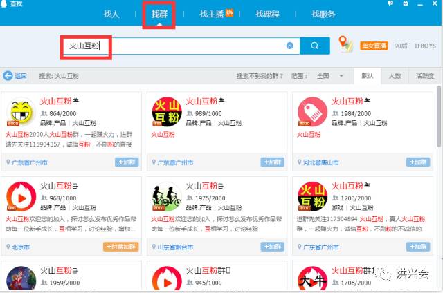Click the 返回 back link
The height and width of the screenshot is (293, 443).
(21, 76)
